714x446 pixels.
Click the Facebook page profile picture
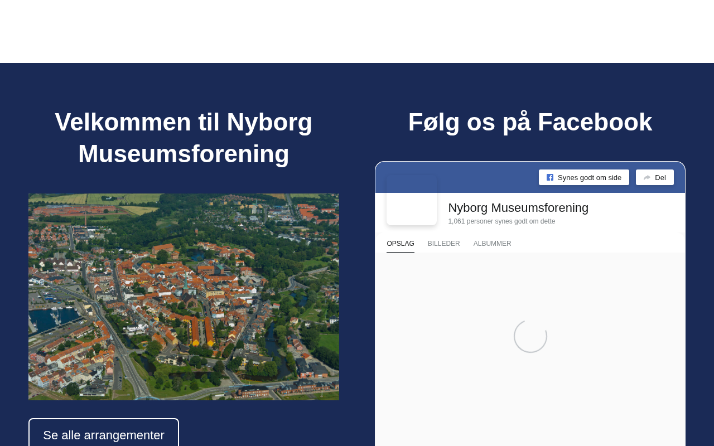click(412, 200)
